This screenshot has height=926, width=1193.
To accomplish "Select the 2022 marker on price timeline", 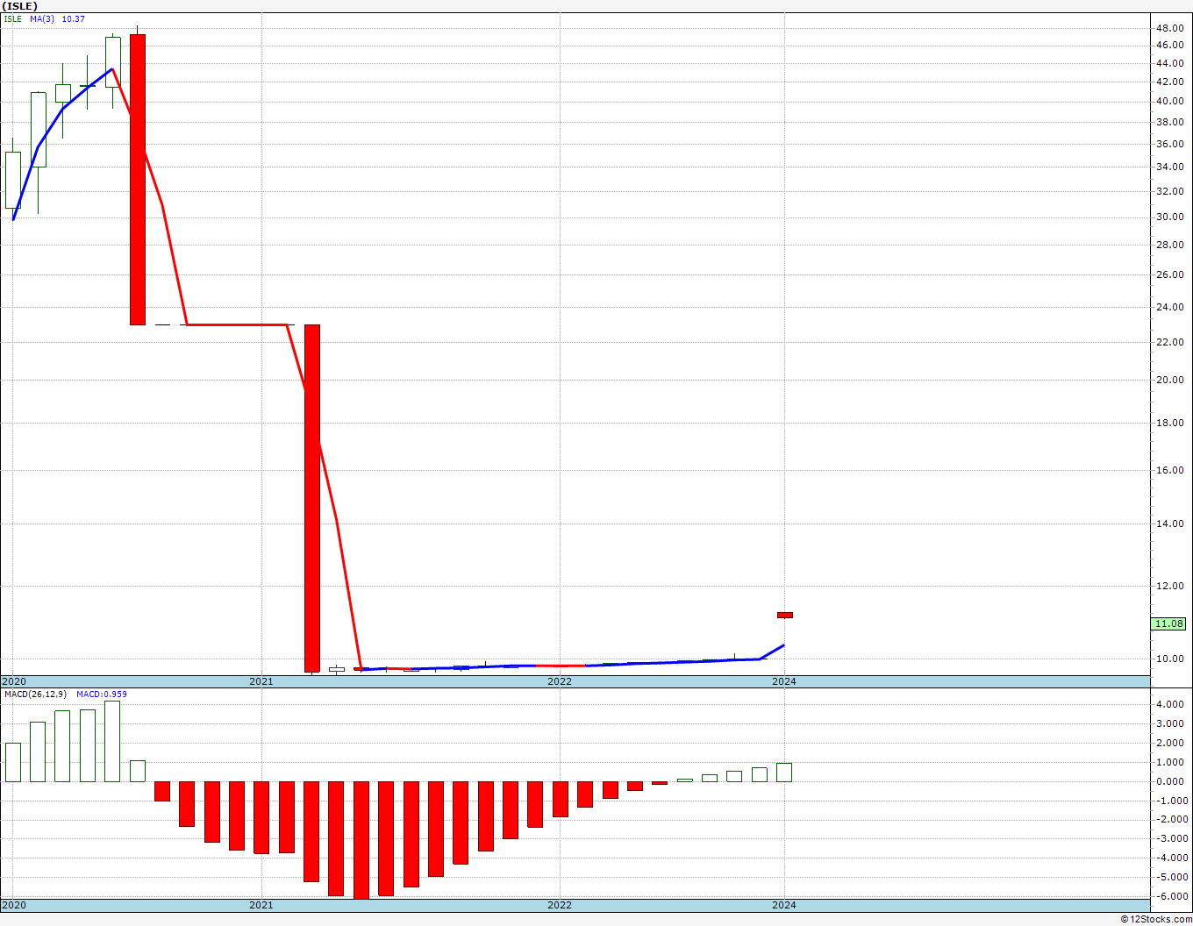I will 559,681.
